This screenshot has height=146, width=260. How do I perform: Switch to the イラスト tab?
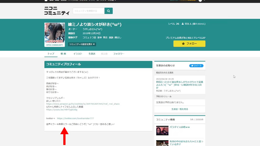click(x=78, y=54)
